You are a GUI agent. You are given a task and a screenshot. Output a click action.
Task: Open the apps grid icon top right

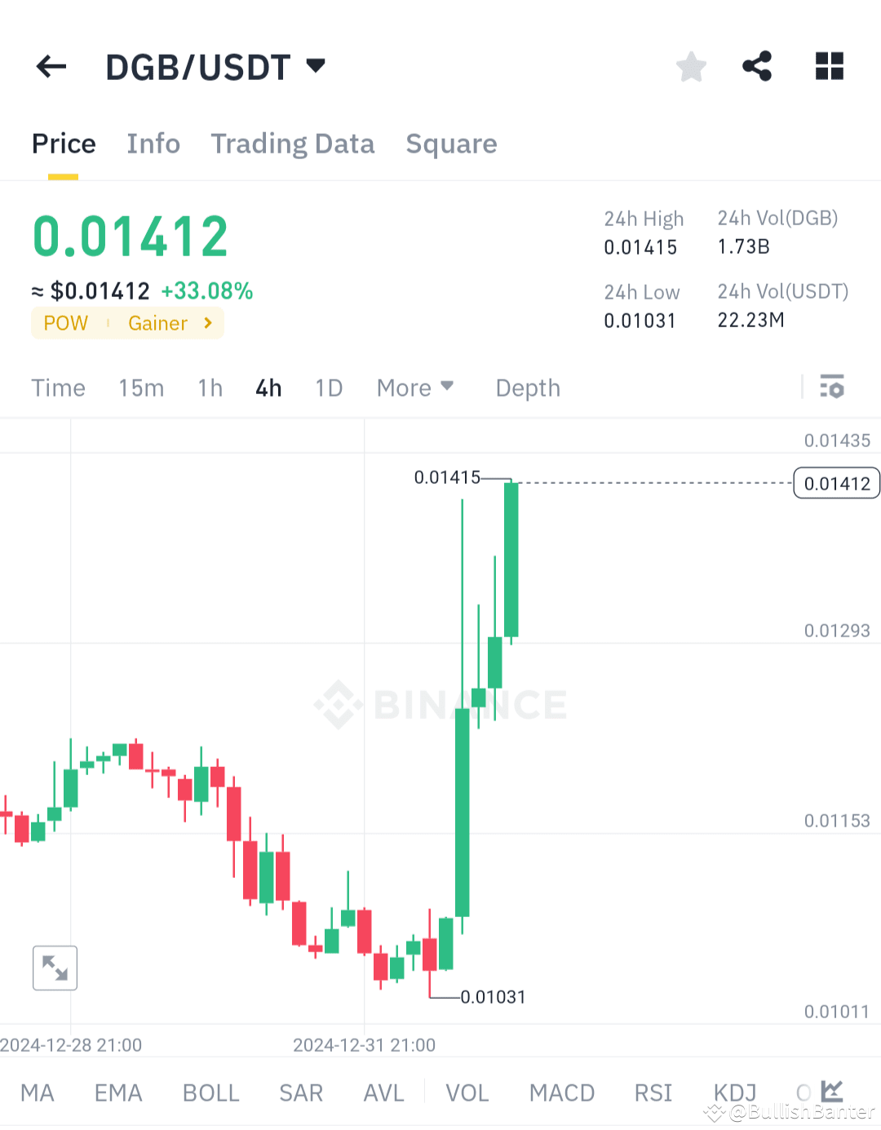click(x=829, y=66)
